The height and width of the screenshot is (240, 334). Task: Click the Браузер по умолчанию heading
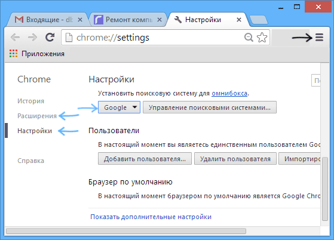point(130,182)
